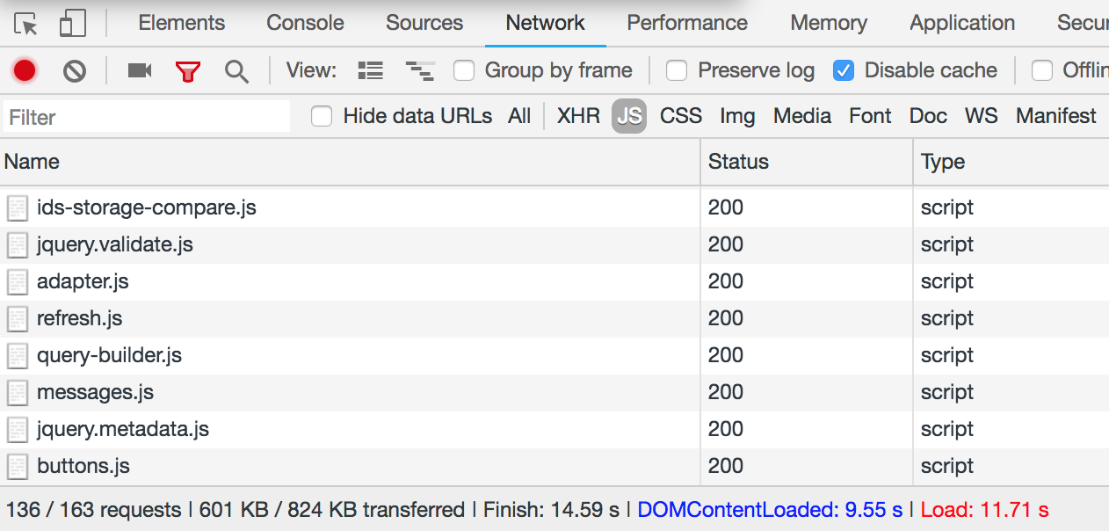Viewport: 1109px width, 531px height.
Task: Check the Preserve log checkbox
Action: 677,70
